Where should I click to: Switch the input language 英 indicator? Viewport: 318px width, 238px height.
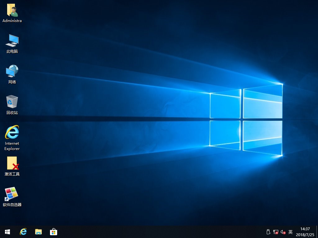tap(290, 232)
